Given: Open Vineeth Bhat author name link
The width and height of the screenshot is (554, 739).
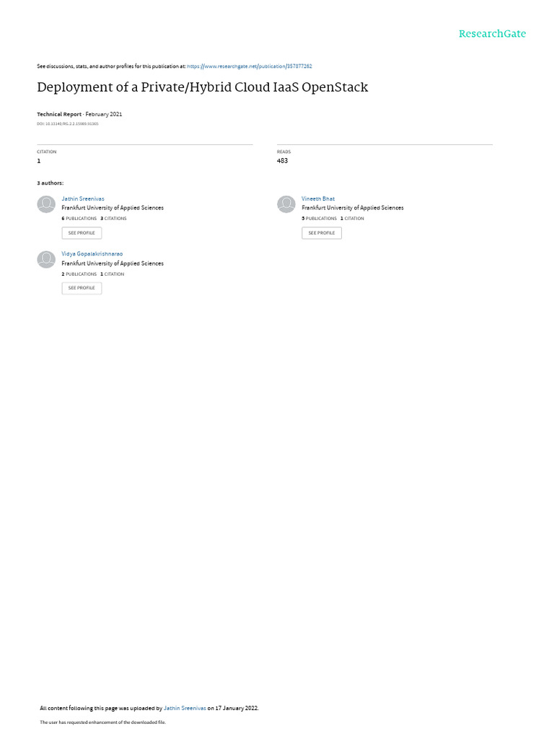Looking at the screenshot, I should pos(318,199).
